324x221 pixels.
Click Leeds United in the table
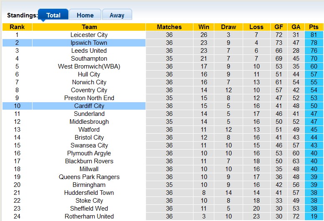[89, 51]
